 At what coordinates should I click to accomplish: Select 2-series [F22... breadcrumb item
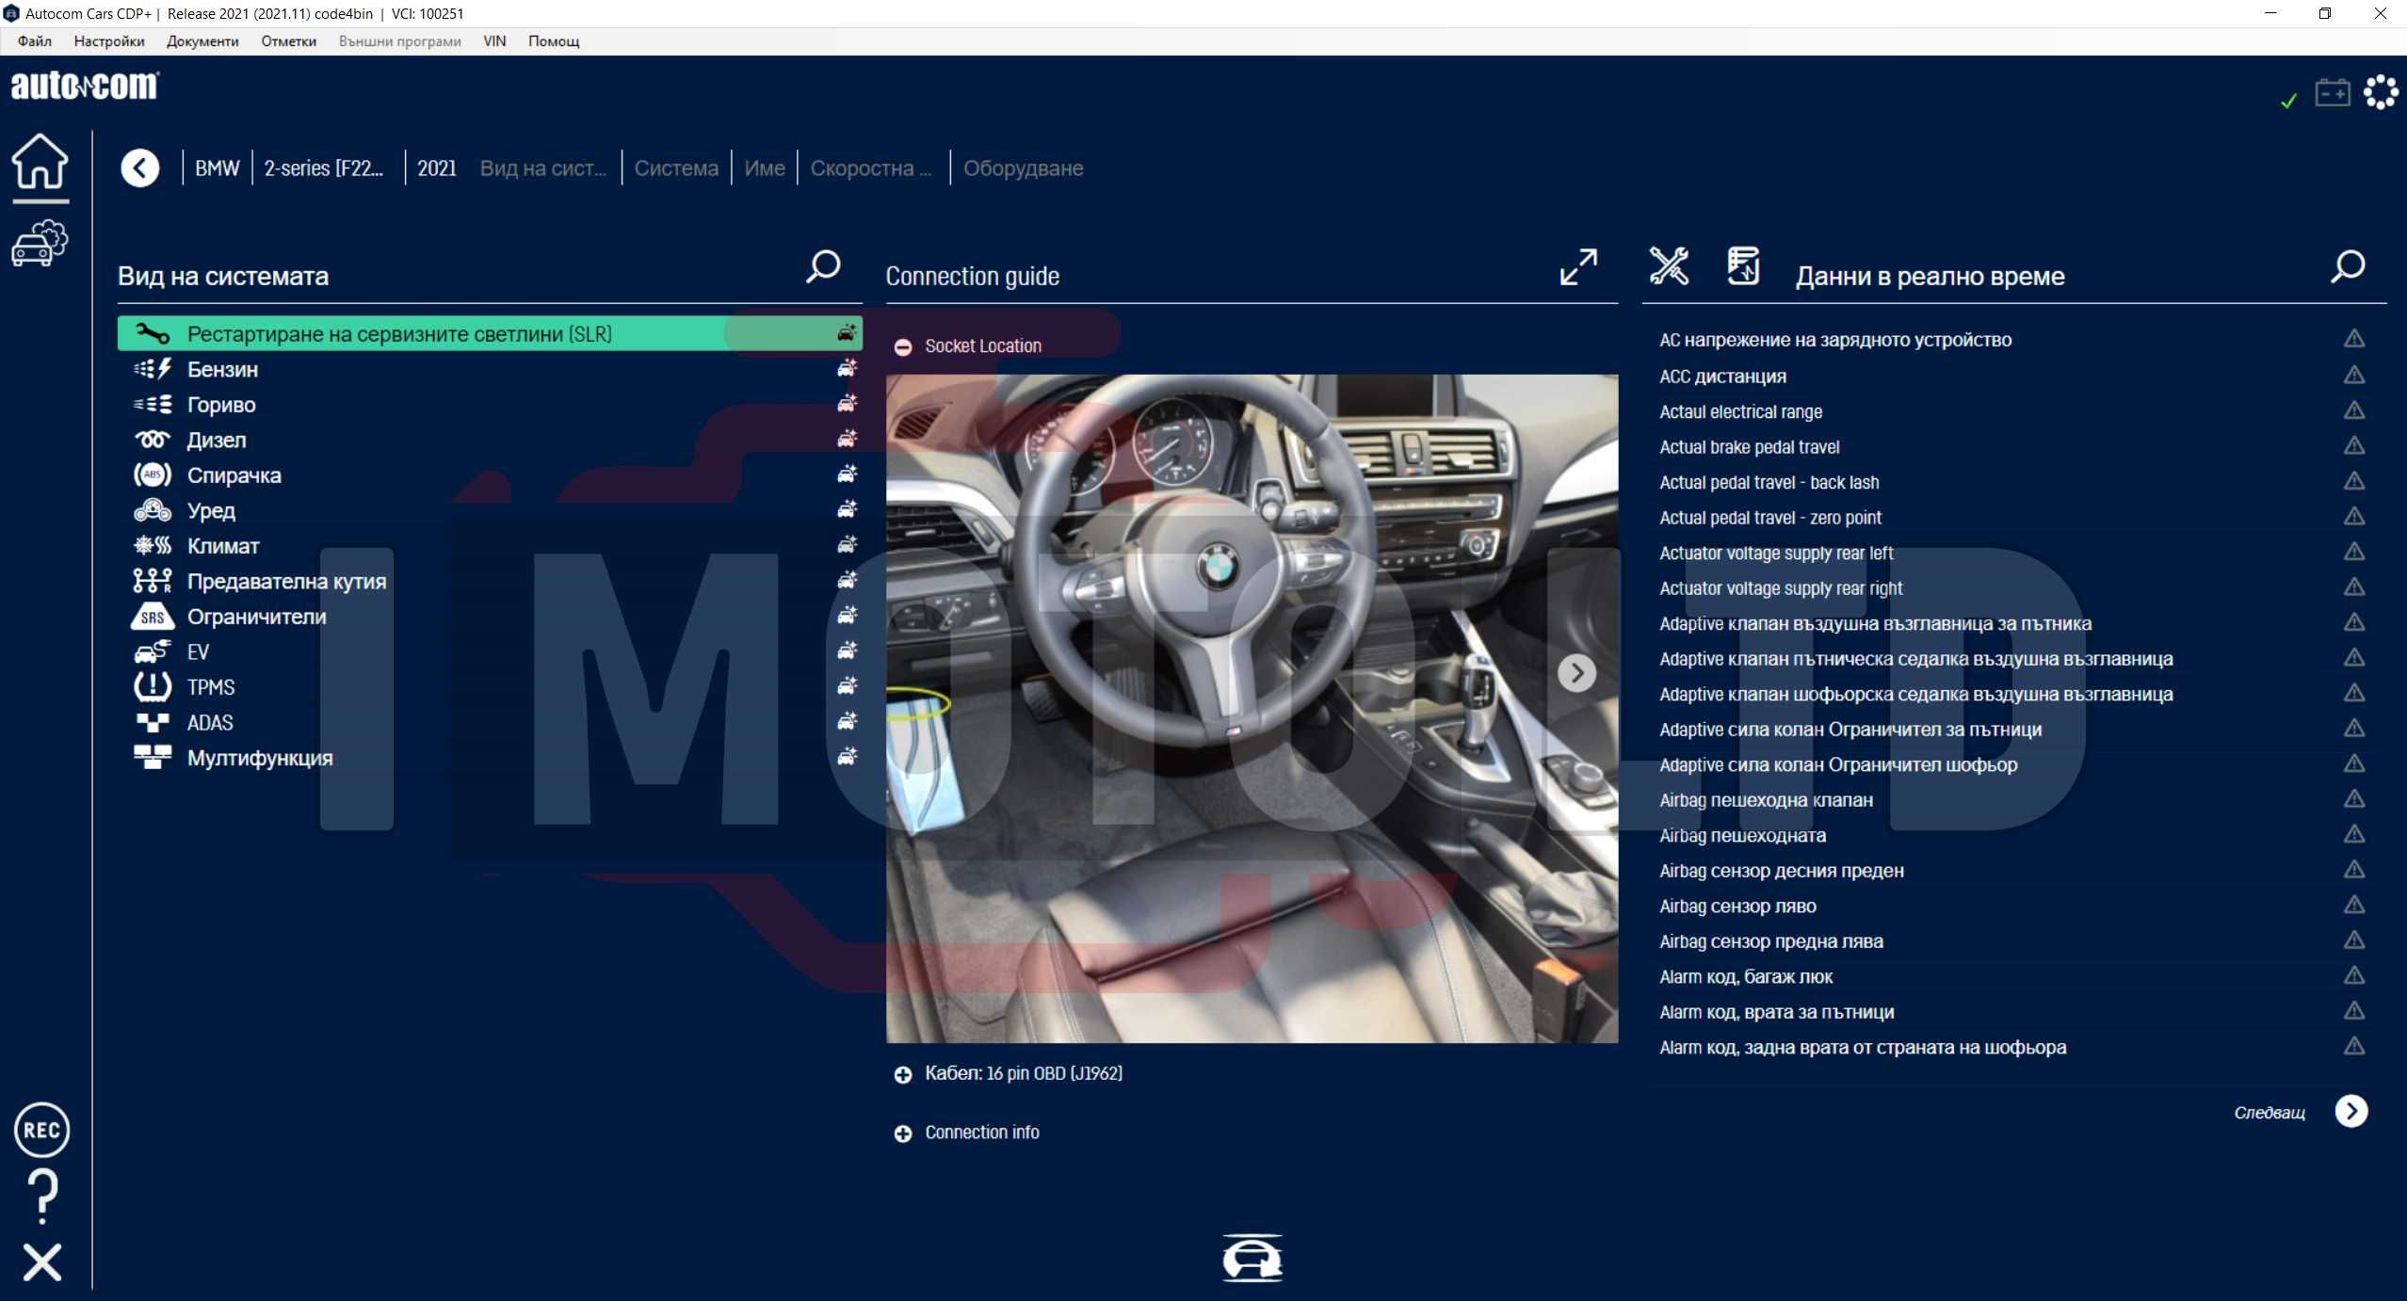point(324,169)
